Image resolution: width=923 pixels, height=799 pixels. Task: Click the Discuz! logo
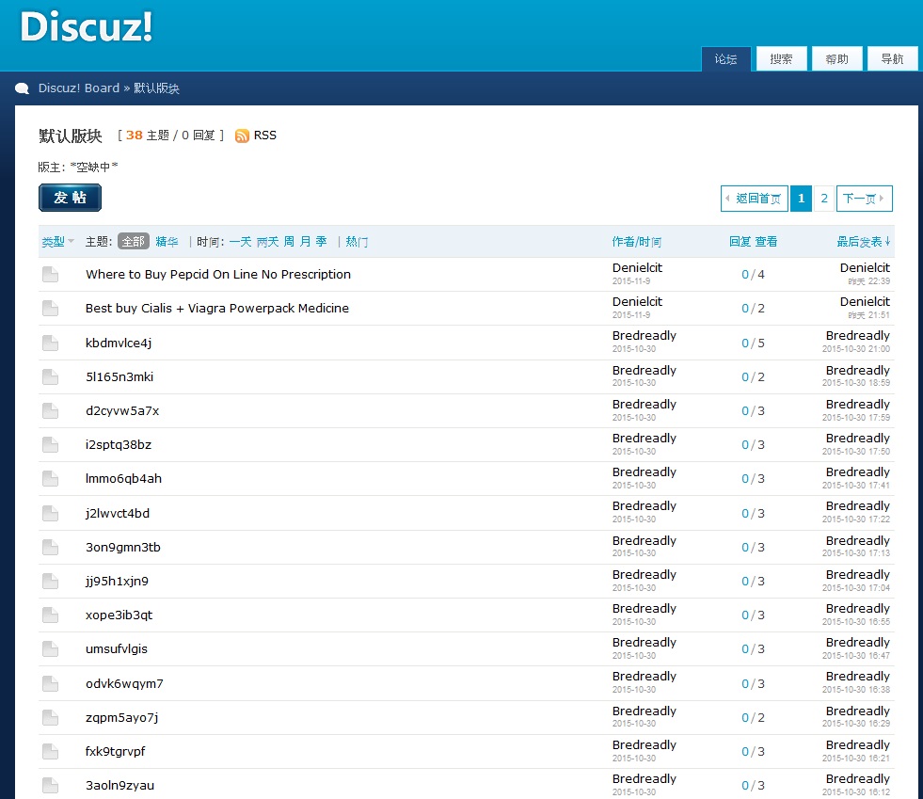click(87, 27)
